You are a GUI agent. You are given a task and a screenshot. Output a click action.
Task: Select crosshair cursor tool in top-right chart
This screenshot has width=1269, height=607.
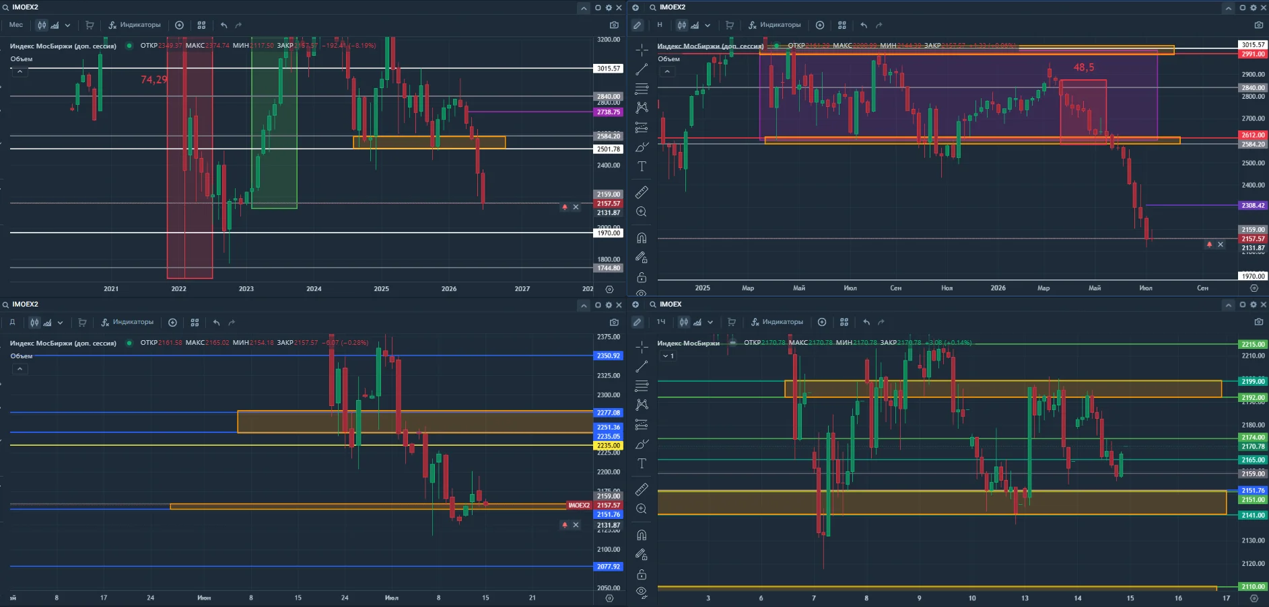pos(642,50)
